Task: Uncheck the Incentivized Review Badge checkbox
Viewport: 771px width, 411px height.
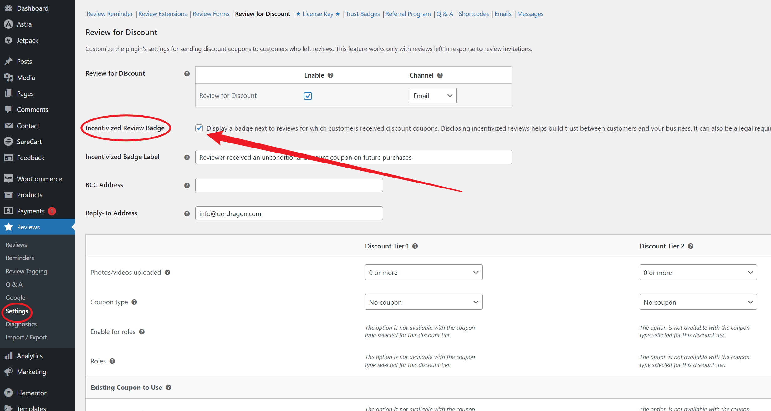Action: pos(199,128)
